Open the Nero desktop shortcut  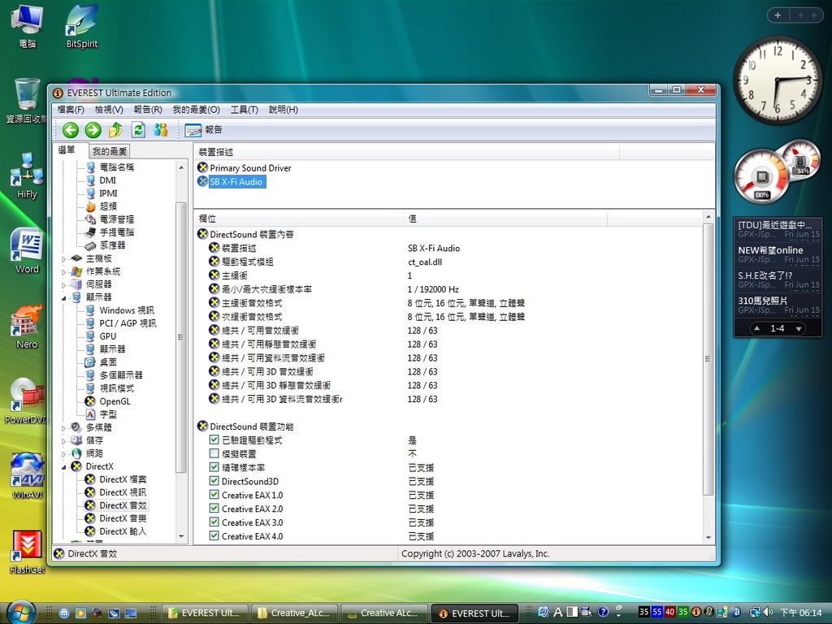[x=27, y=327]
